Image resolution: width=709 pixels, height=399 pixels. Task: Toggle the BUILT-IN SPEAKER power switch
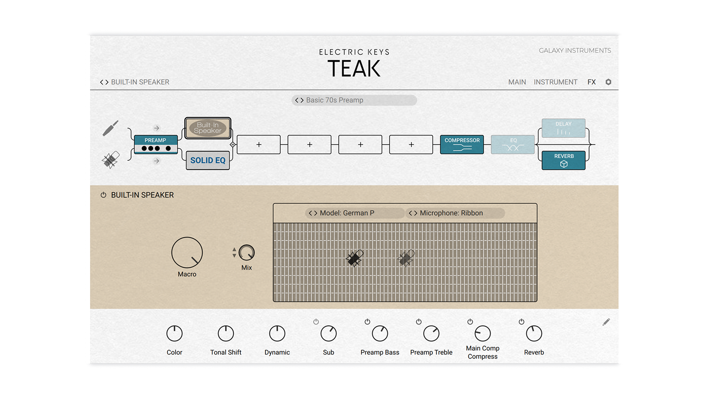click(103, 195)
